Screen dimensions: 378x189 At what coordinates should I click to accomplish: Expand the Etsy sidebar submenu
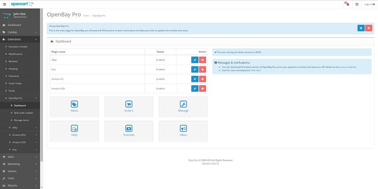coord(20,149)
